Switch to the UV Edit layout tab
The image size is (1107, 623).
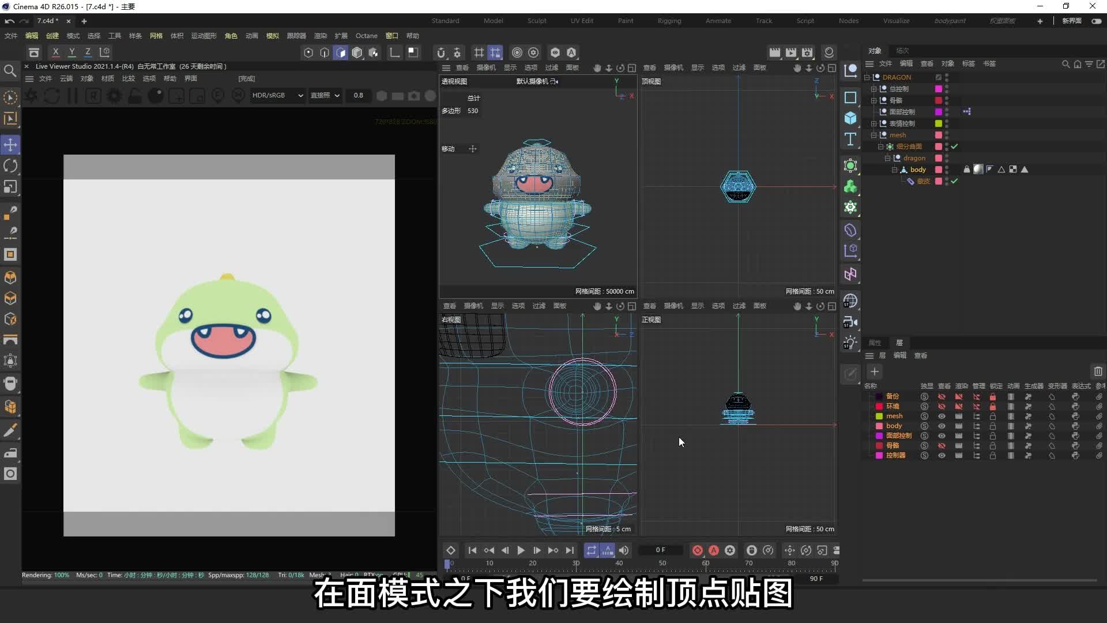point(582,21)
